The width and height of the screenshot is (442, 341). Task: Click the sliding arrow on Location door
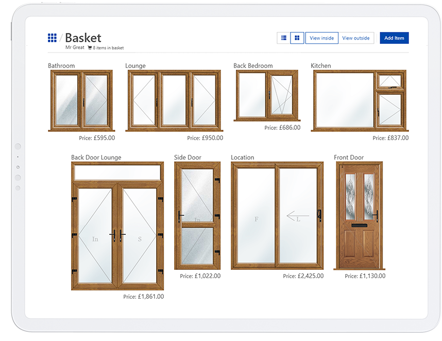298,216
